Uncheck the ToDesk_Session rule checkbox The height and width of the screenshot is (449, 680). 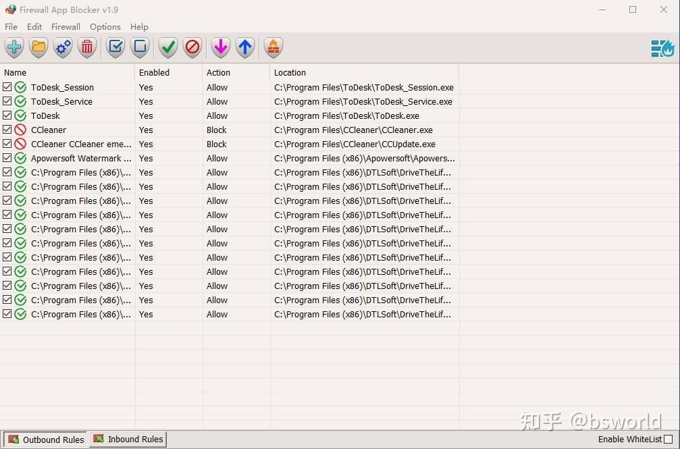(x=7, y=87)
